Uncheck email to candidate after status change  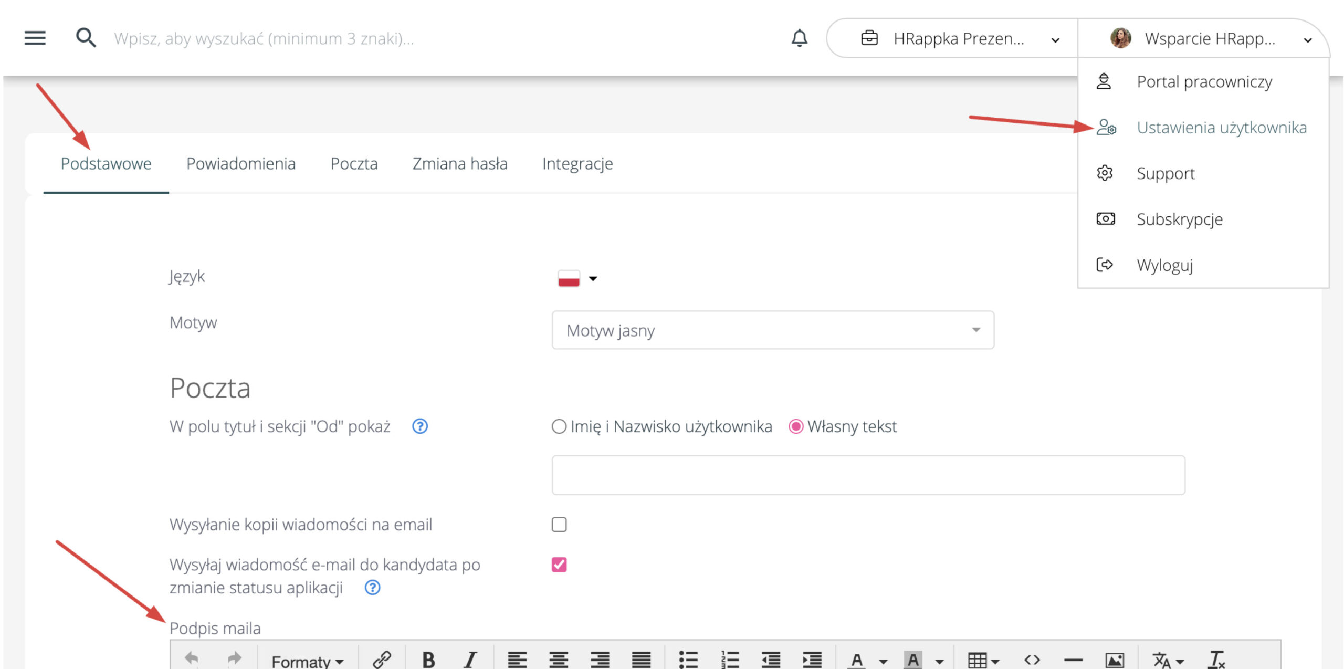559,565
